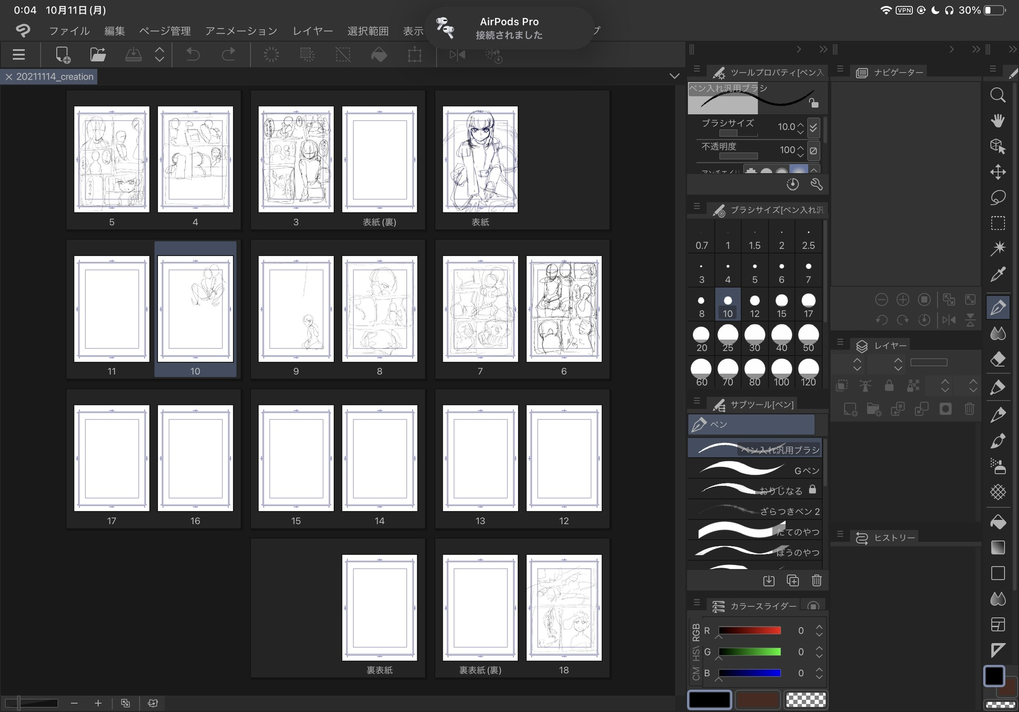
Task: Open the 編集 menu
Action: tap(115, 31)
